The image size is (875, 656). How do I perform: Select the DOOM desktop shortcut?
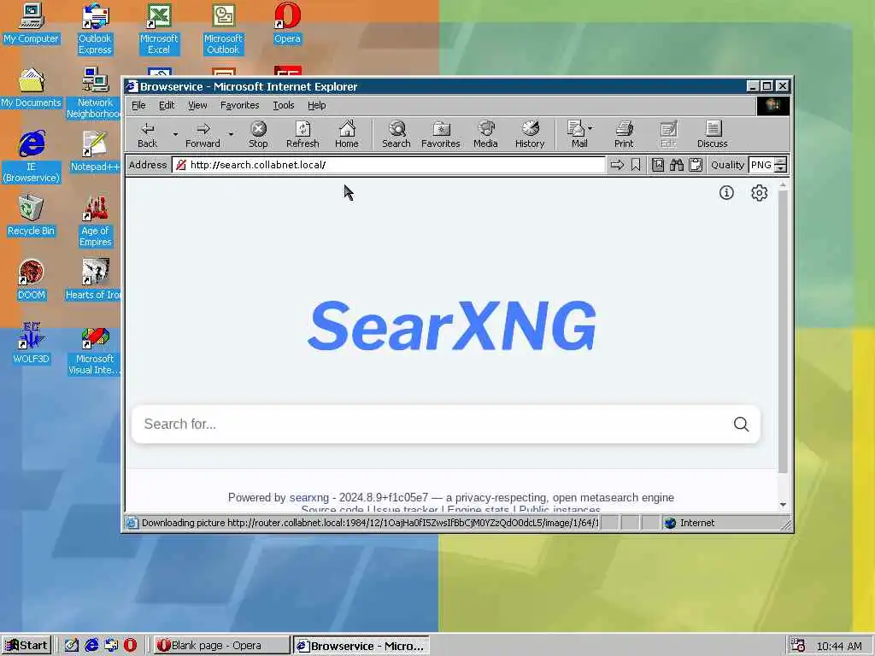(32, 280)
